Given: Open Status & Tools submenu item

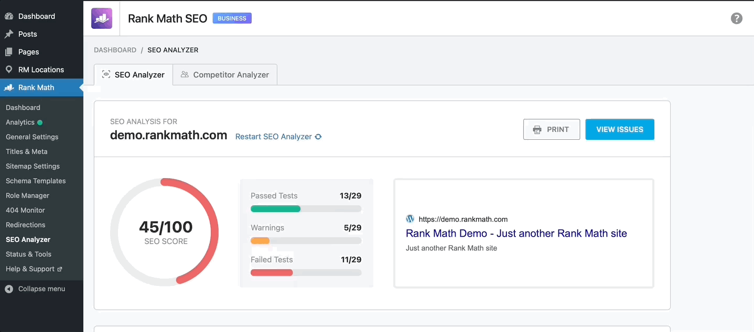Looking at the screenshot, I should 28,254.
